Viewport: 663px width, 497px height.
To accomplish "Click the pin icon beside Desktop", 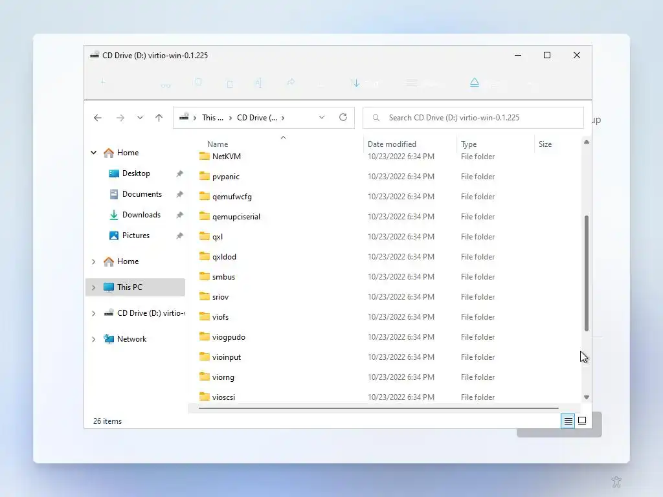I will pos(180,173).
